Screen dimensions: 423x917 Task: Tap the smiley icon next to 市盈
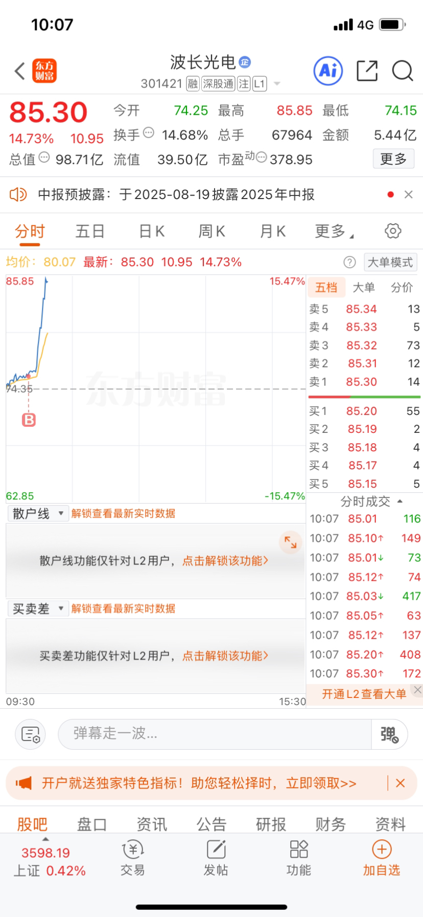coord(261,157)
